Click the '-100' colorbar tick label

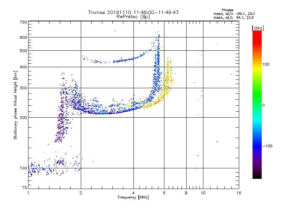pos(267,146)
